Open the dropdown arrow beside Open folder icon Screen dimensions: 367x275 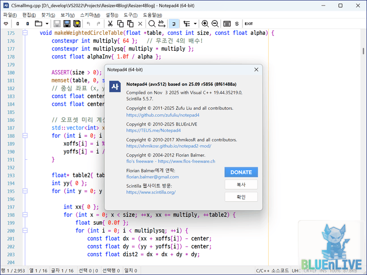[47, 23]
